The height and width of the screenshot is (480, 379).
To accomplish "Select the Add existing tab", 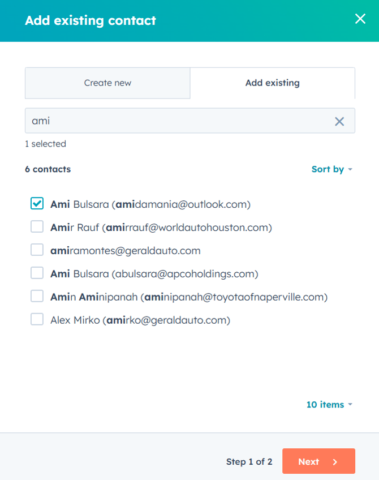I will (272, 83).
